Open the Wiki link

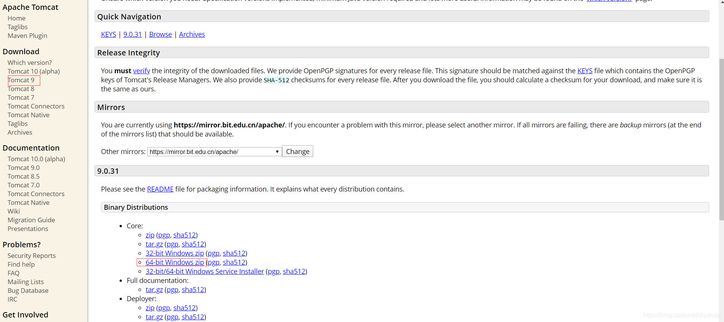tap(14, 211)
